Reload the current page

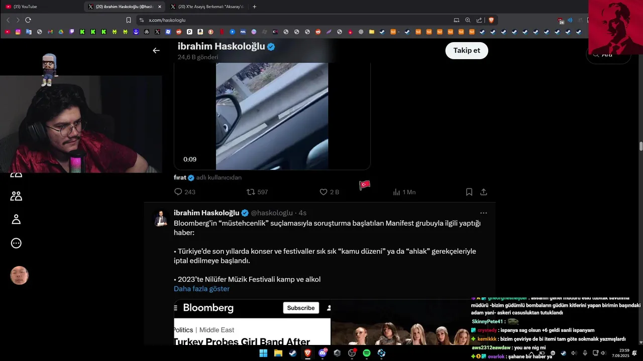28,20
